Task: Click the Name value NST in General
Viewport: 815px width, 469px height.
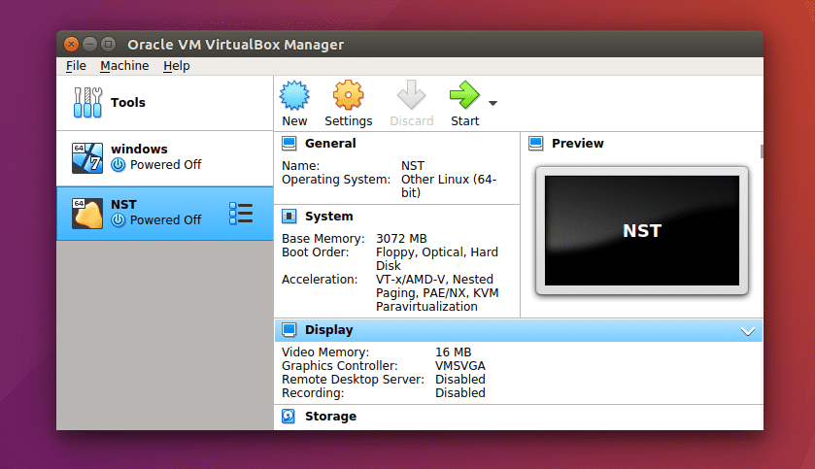Action: click(413, 166)
